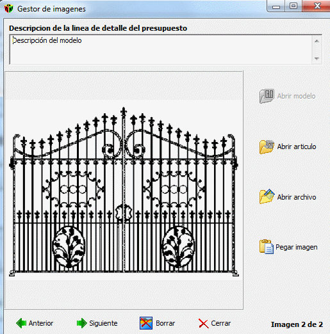
Task: Click the description scrollbar down arrow
Action: pyautogui.click(x=317, y=58)
